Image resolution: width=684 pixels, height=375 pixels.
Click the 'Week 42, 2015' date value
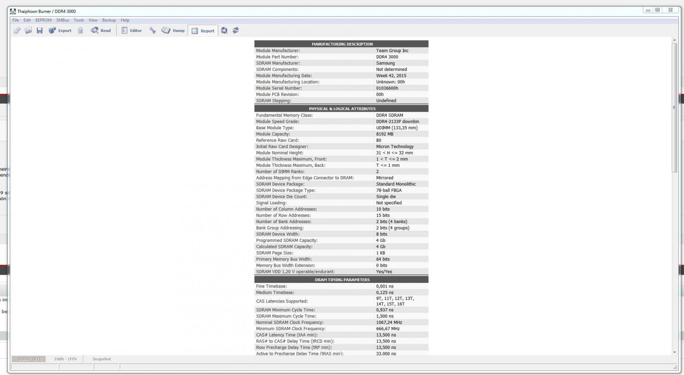[x=391, y=76]
